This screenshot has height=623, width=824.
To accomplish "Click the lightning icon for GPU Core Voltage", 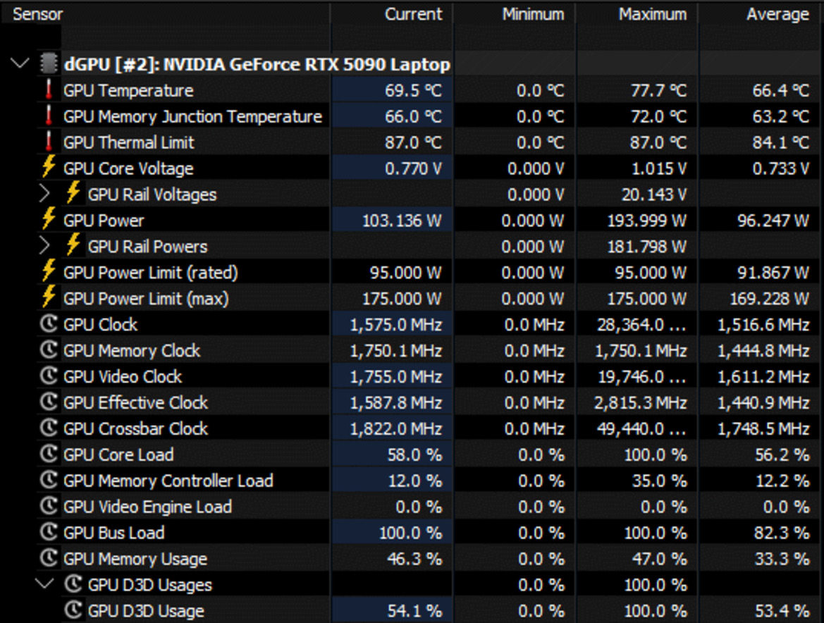I will 49,167.
